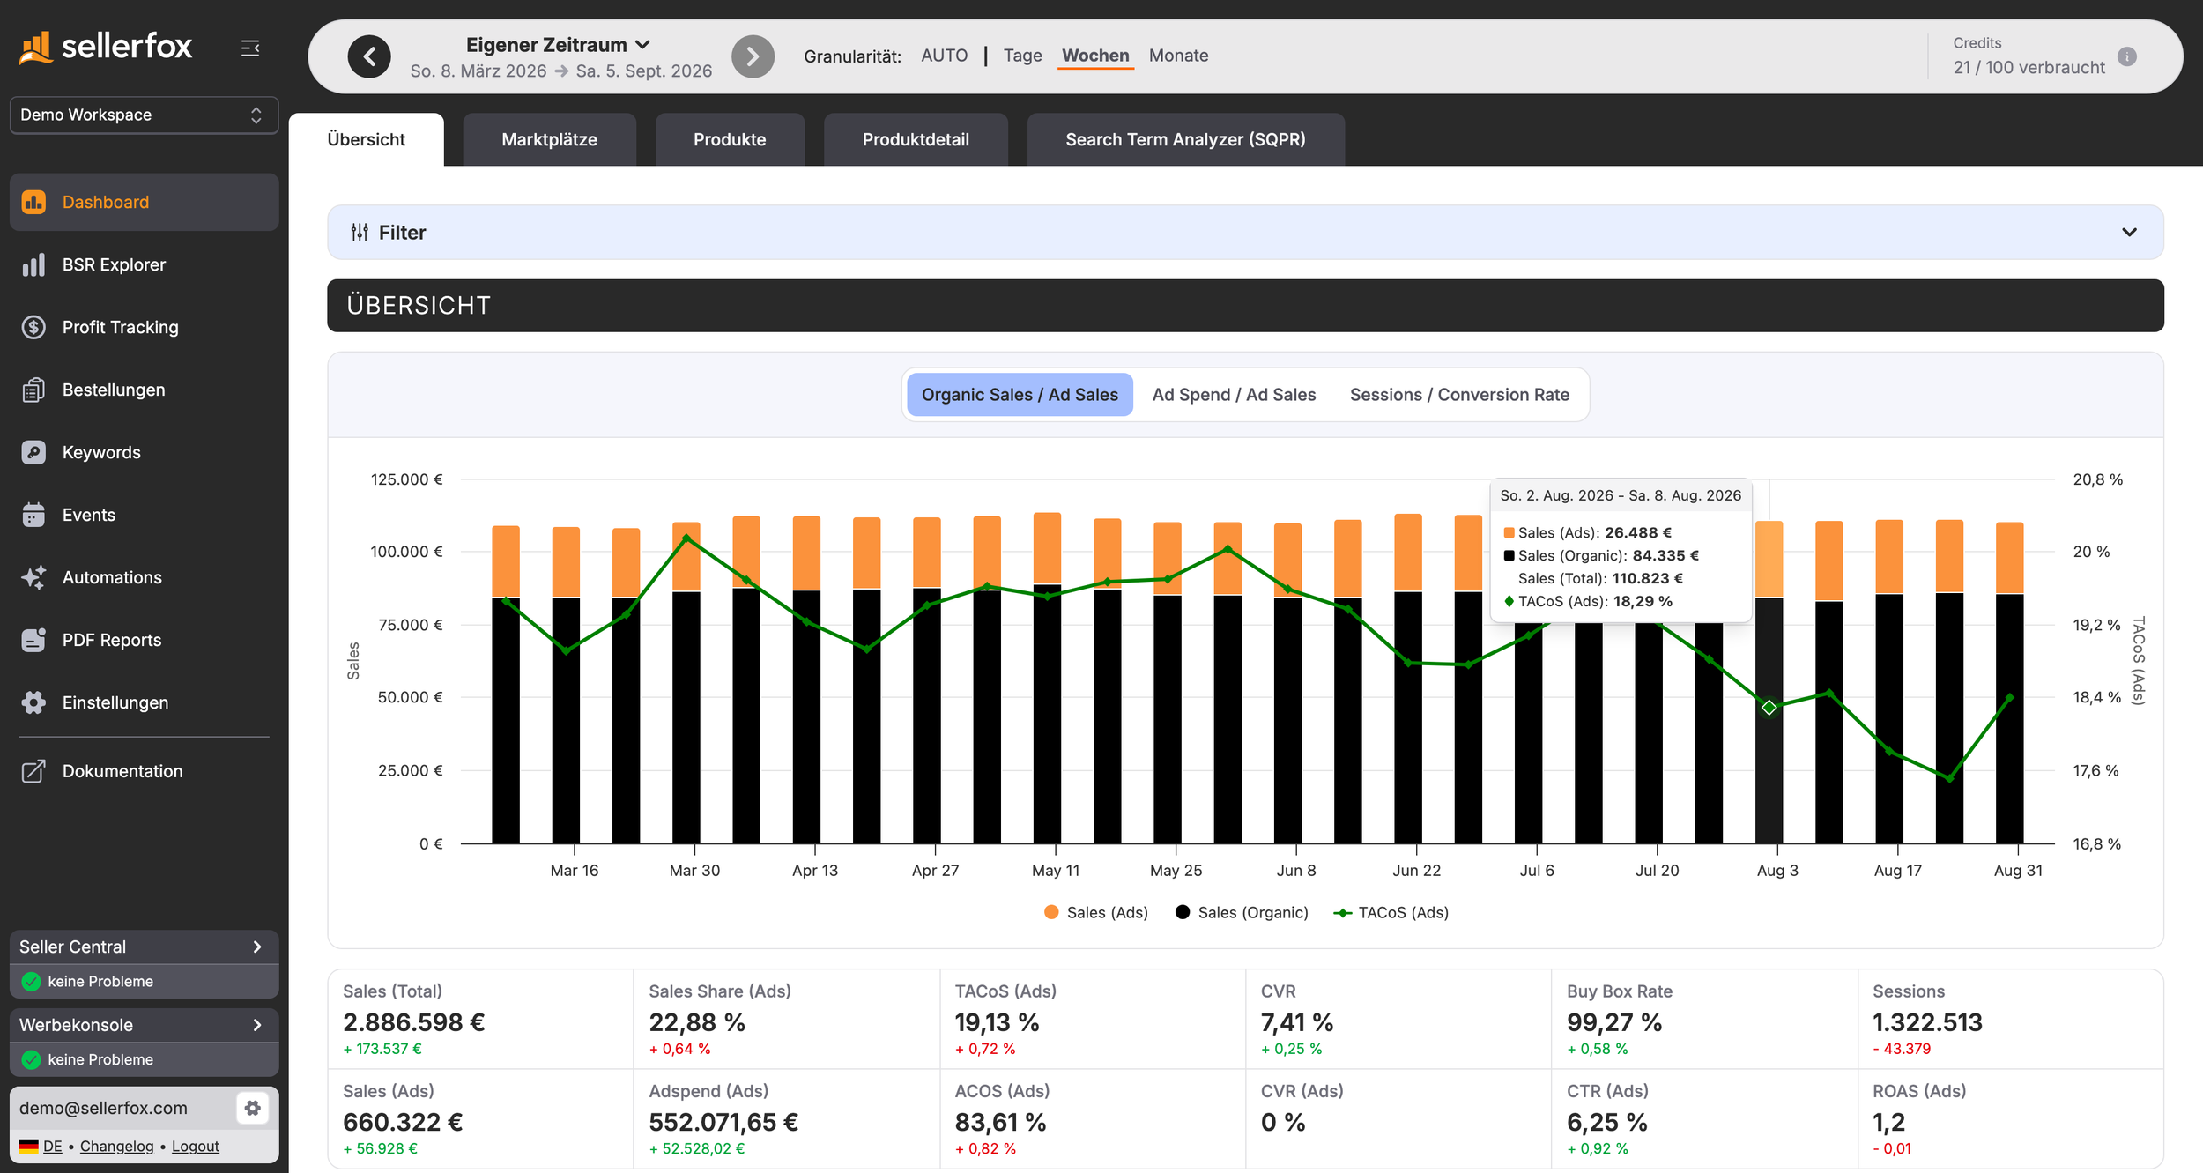Open Automations sparkle icon
Viewport: 2203px width, 1173px height.
coord(33,577)
